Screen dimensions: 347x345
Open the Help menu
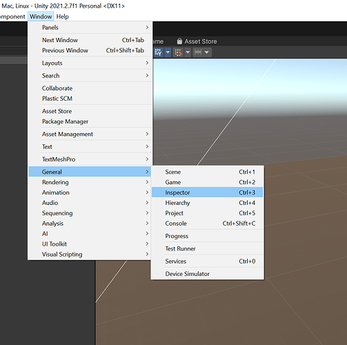[62, 17]
